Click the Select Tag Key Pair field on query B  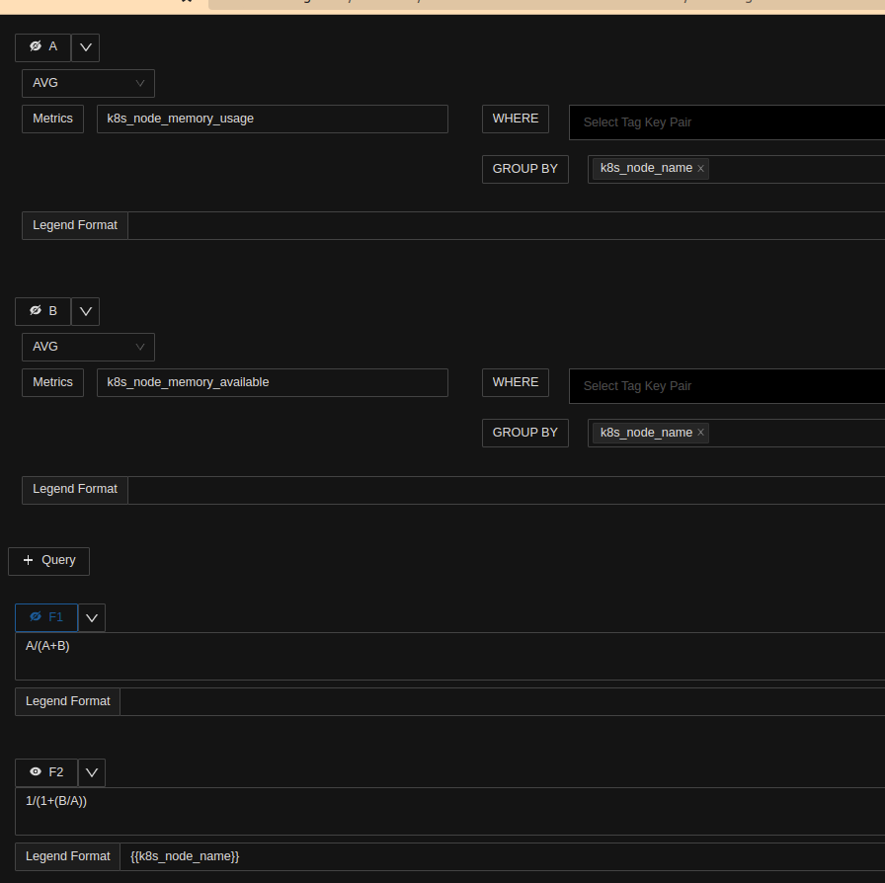click(x=691, y=385)
